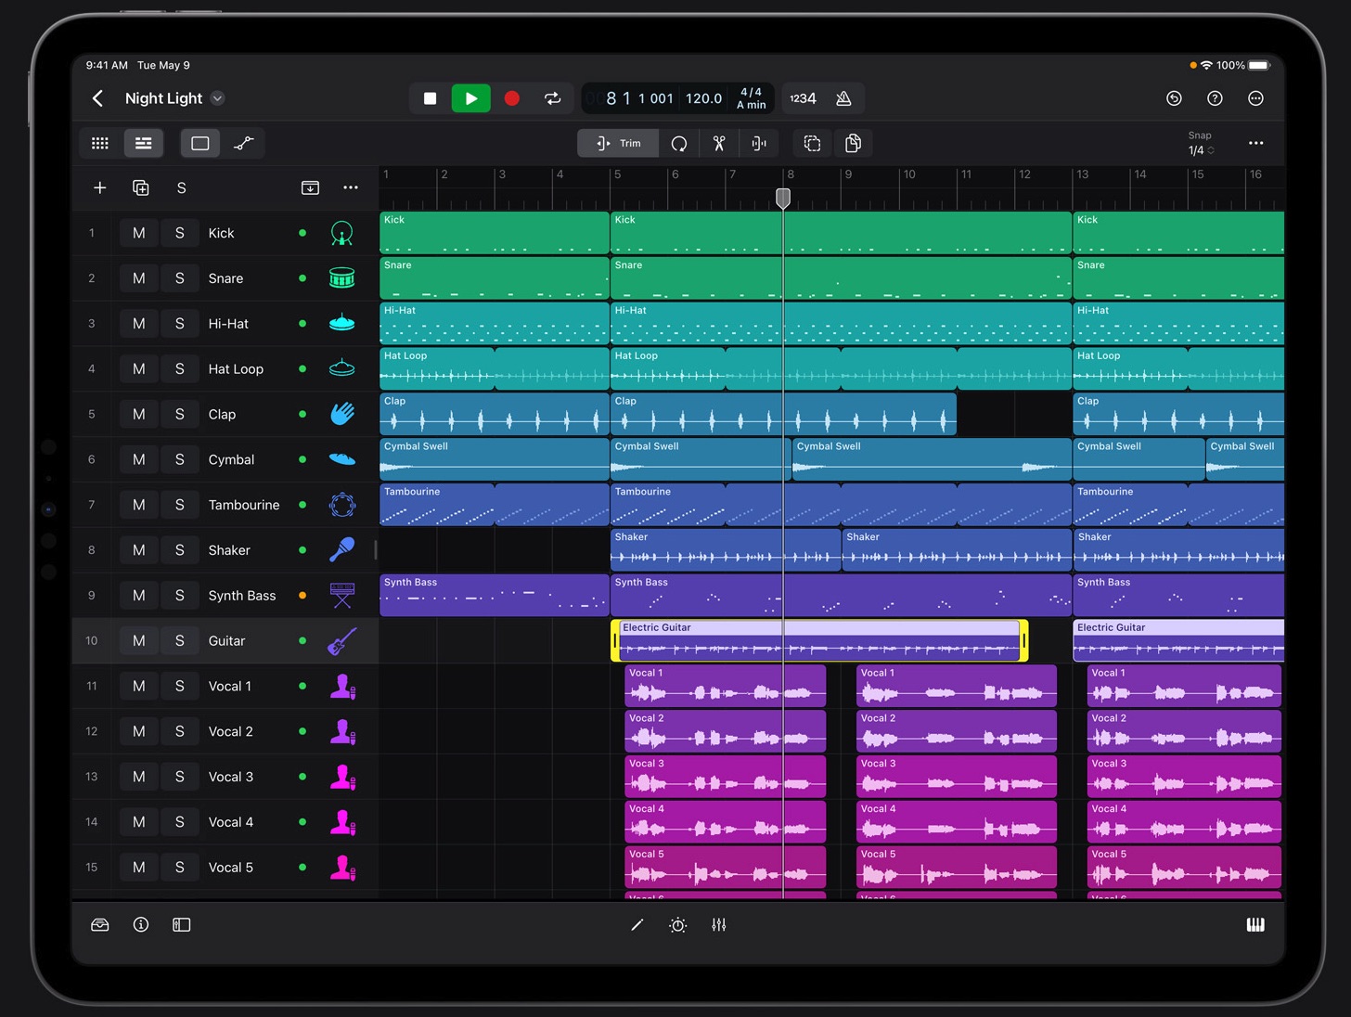This screenshot has height=1017, width=1351.
Task: Select the Vocal 1 singer icon
Action: pyautogui.click(x=342, y=687)
